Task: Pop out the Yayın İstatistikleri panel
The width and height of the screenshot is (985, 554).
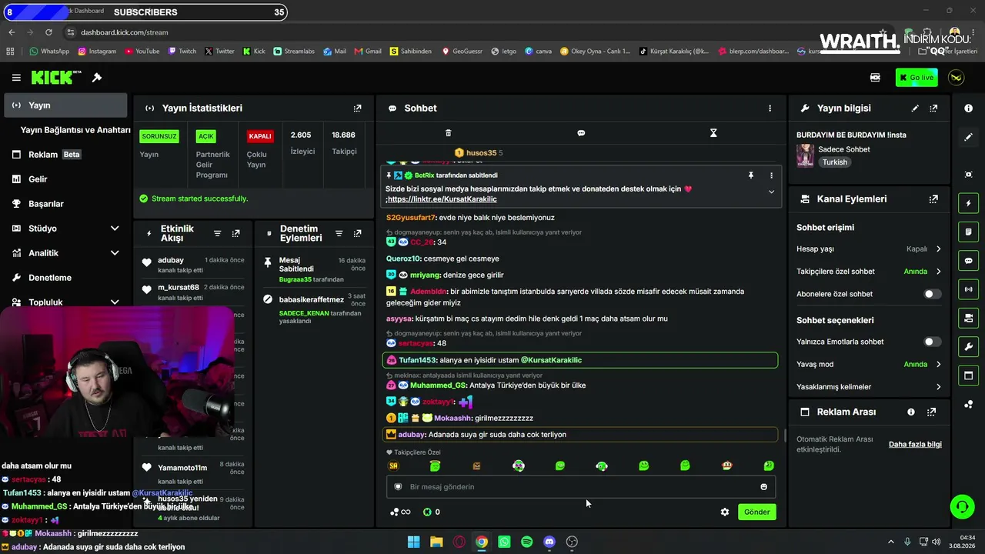Action: coord(357,108)
